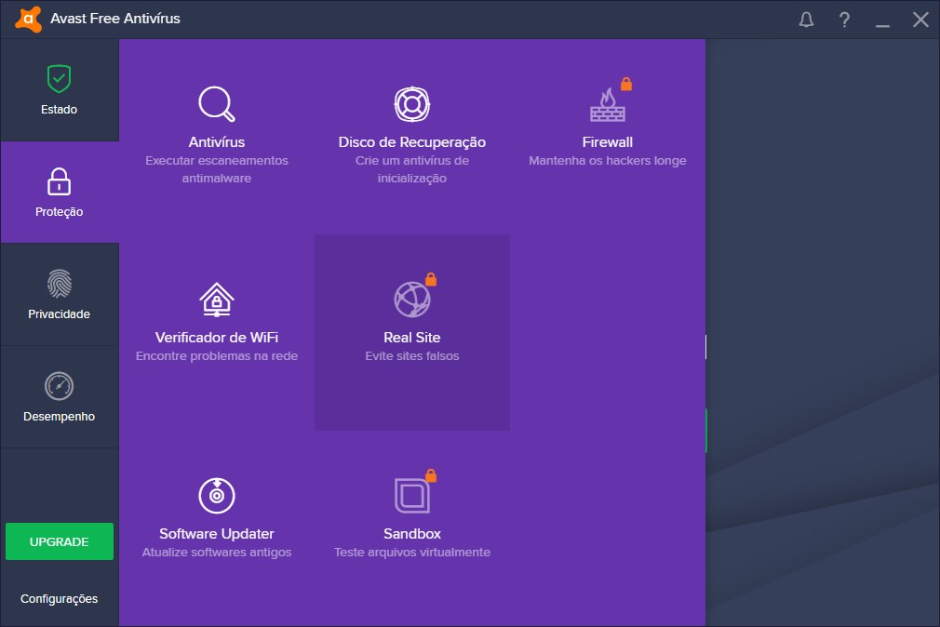Open the Disco de Recuperação title
This screenshot has width=940, height=627.
[x=412, y=142]
